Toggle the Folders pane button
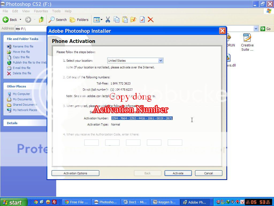 pos(79,20)
